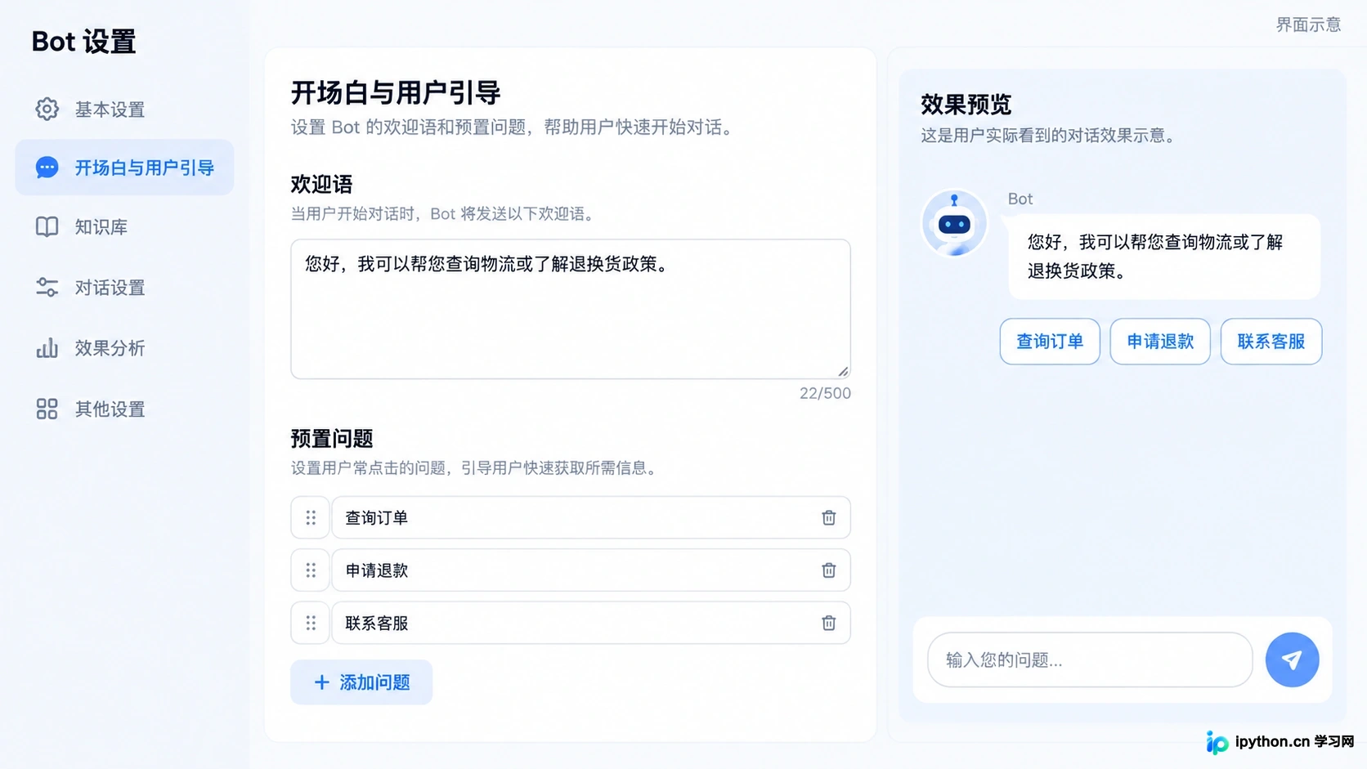Click 联系客服 quick reply in preview
Viewport: 1367px width, 769px height.
tap(1271, 341)
